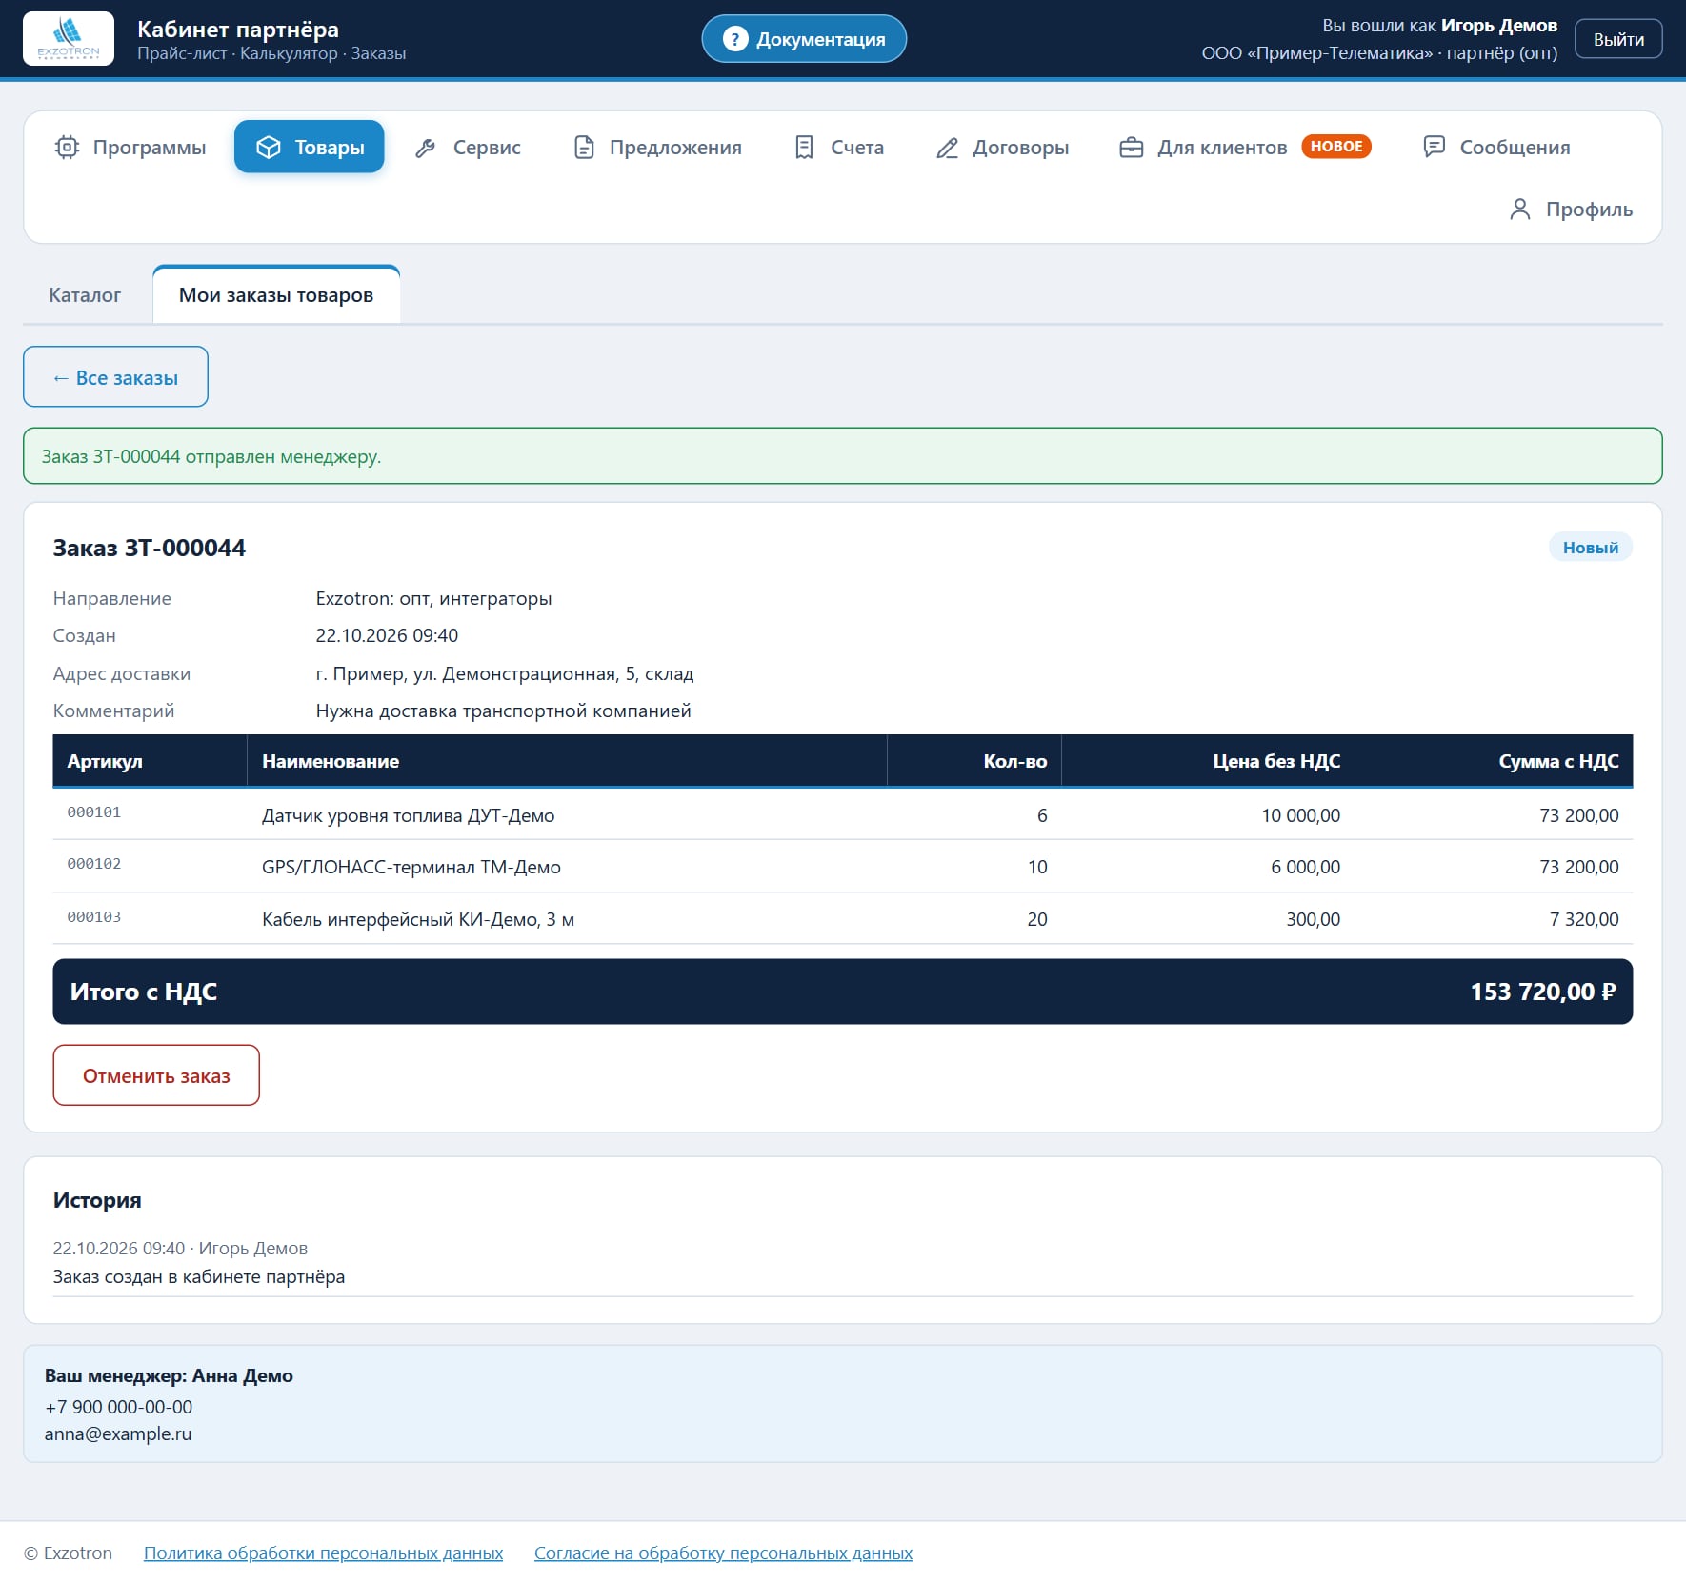Click the document icon beside Предложения

click(x=584, y=148)
